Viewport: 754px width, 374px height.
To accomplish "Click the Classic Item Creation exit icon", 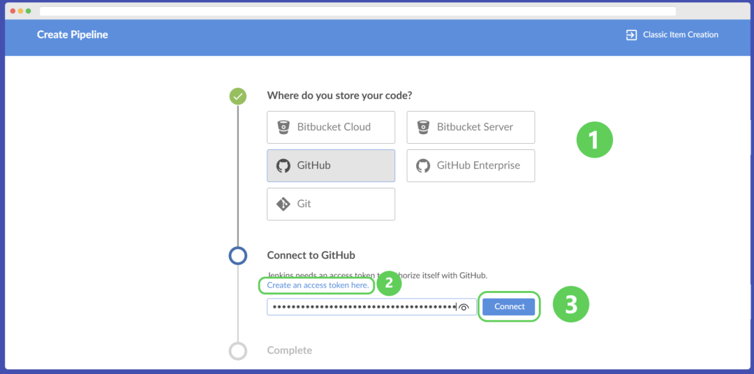I will point(631,35).
